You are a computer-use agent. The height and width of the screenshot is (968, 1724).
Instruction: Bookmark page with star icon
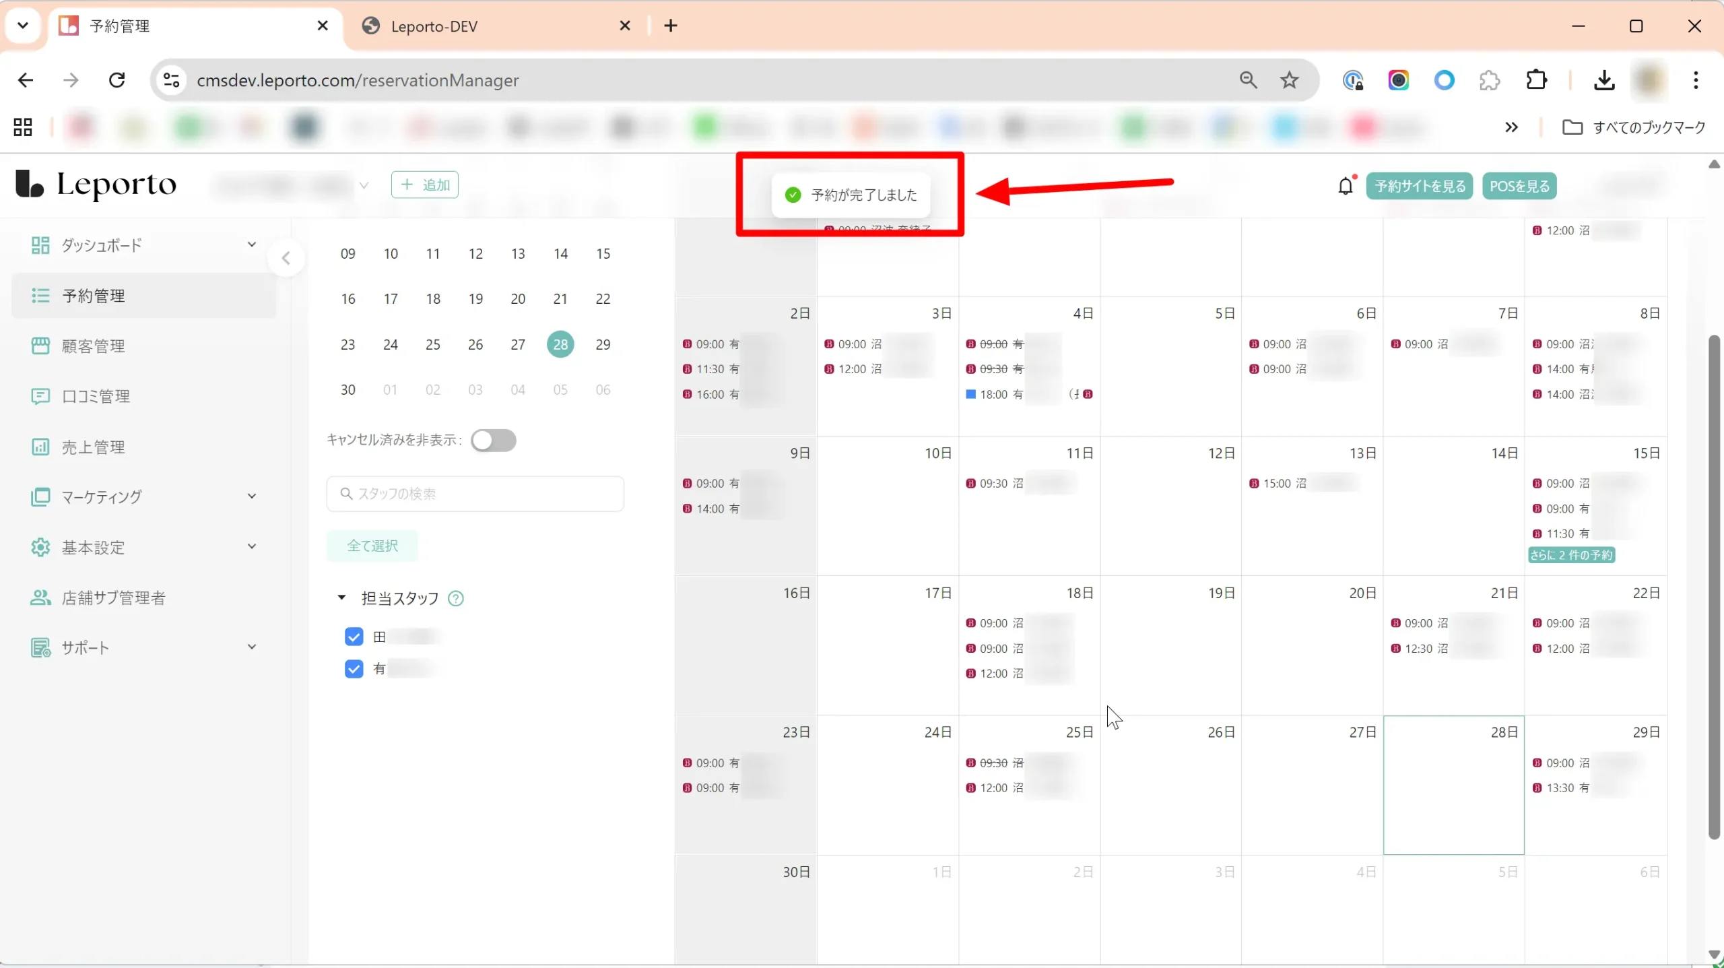click(1289, 80)
